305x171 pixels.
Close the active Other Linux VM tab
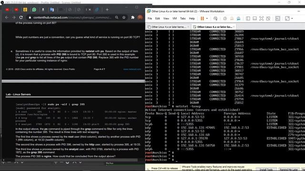[x=234, y=27]
